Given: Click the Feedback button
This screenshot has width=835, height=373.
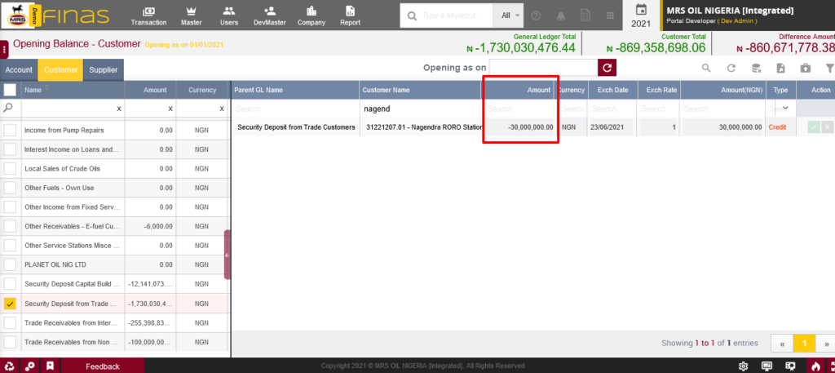Looking at the screenshot, I should point(103,366).
